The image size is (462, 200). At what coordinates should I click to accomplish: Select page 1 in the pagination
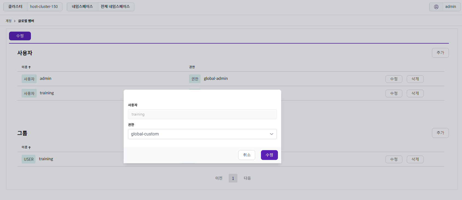coord(233,178)
